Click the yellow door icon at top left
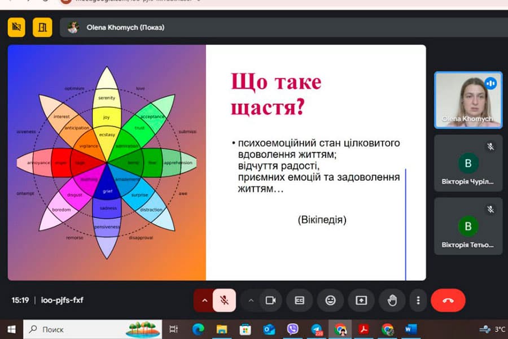 (x=42, y=27)
